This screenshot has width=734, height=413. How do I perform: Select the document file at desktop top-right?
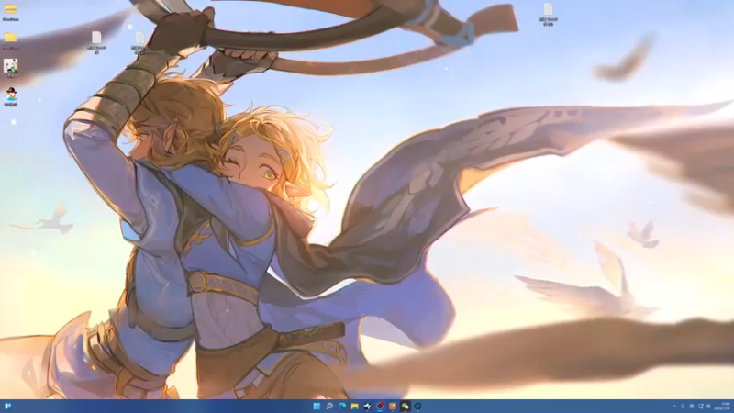click(548, 15)
